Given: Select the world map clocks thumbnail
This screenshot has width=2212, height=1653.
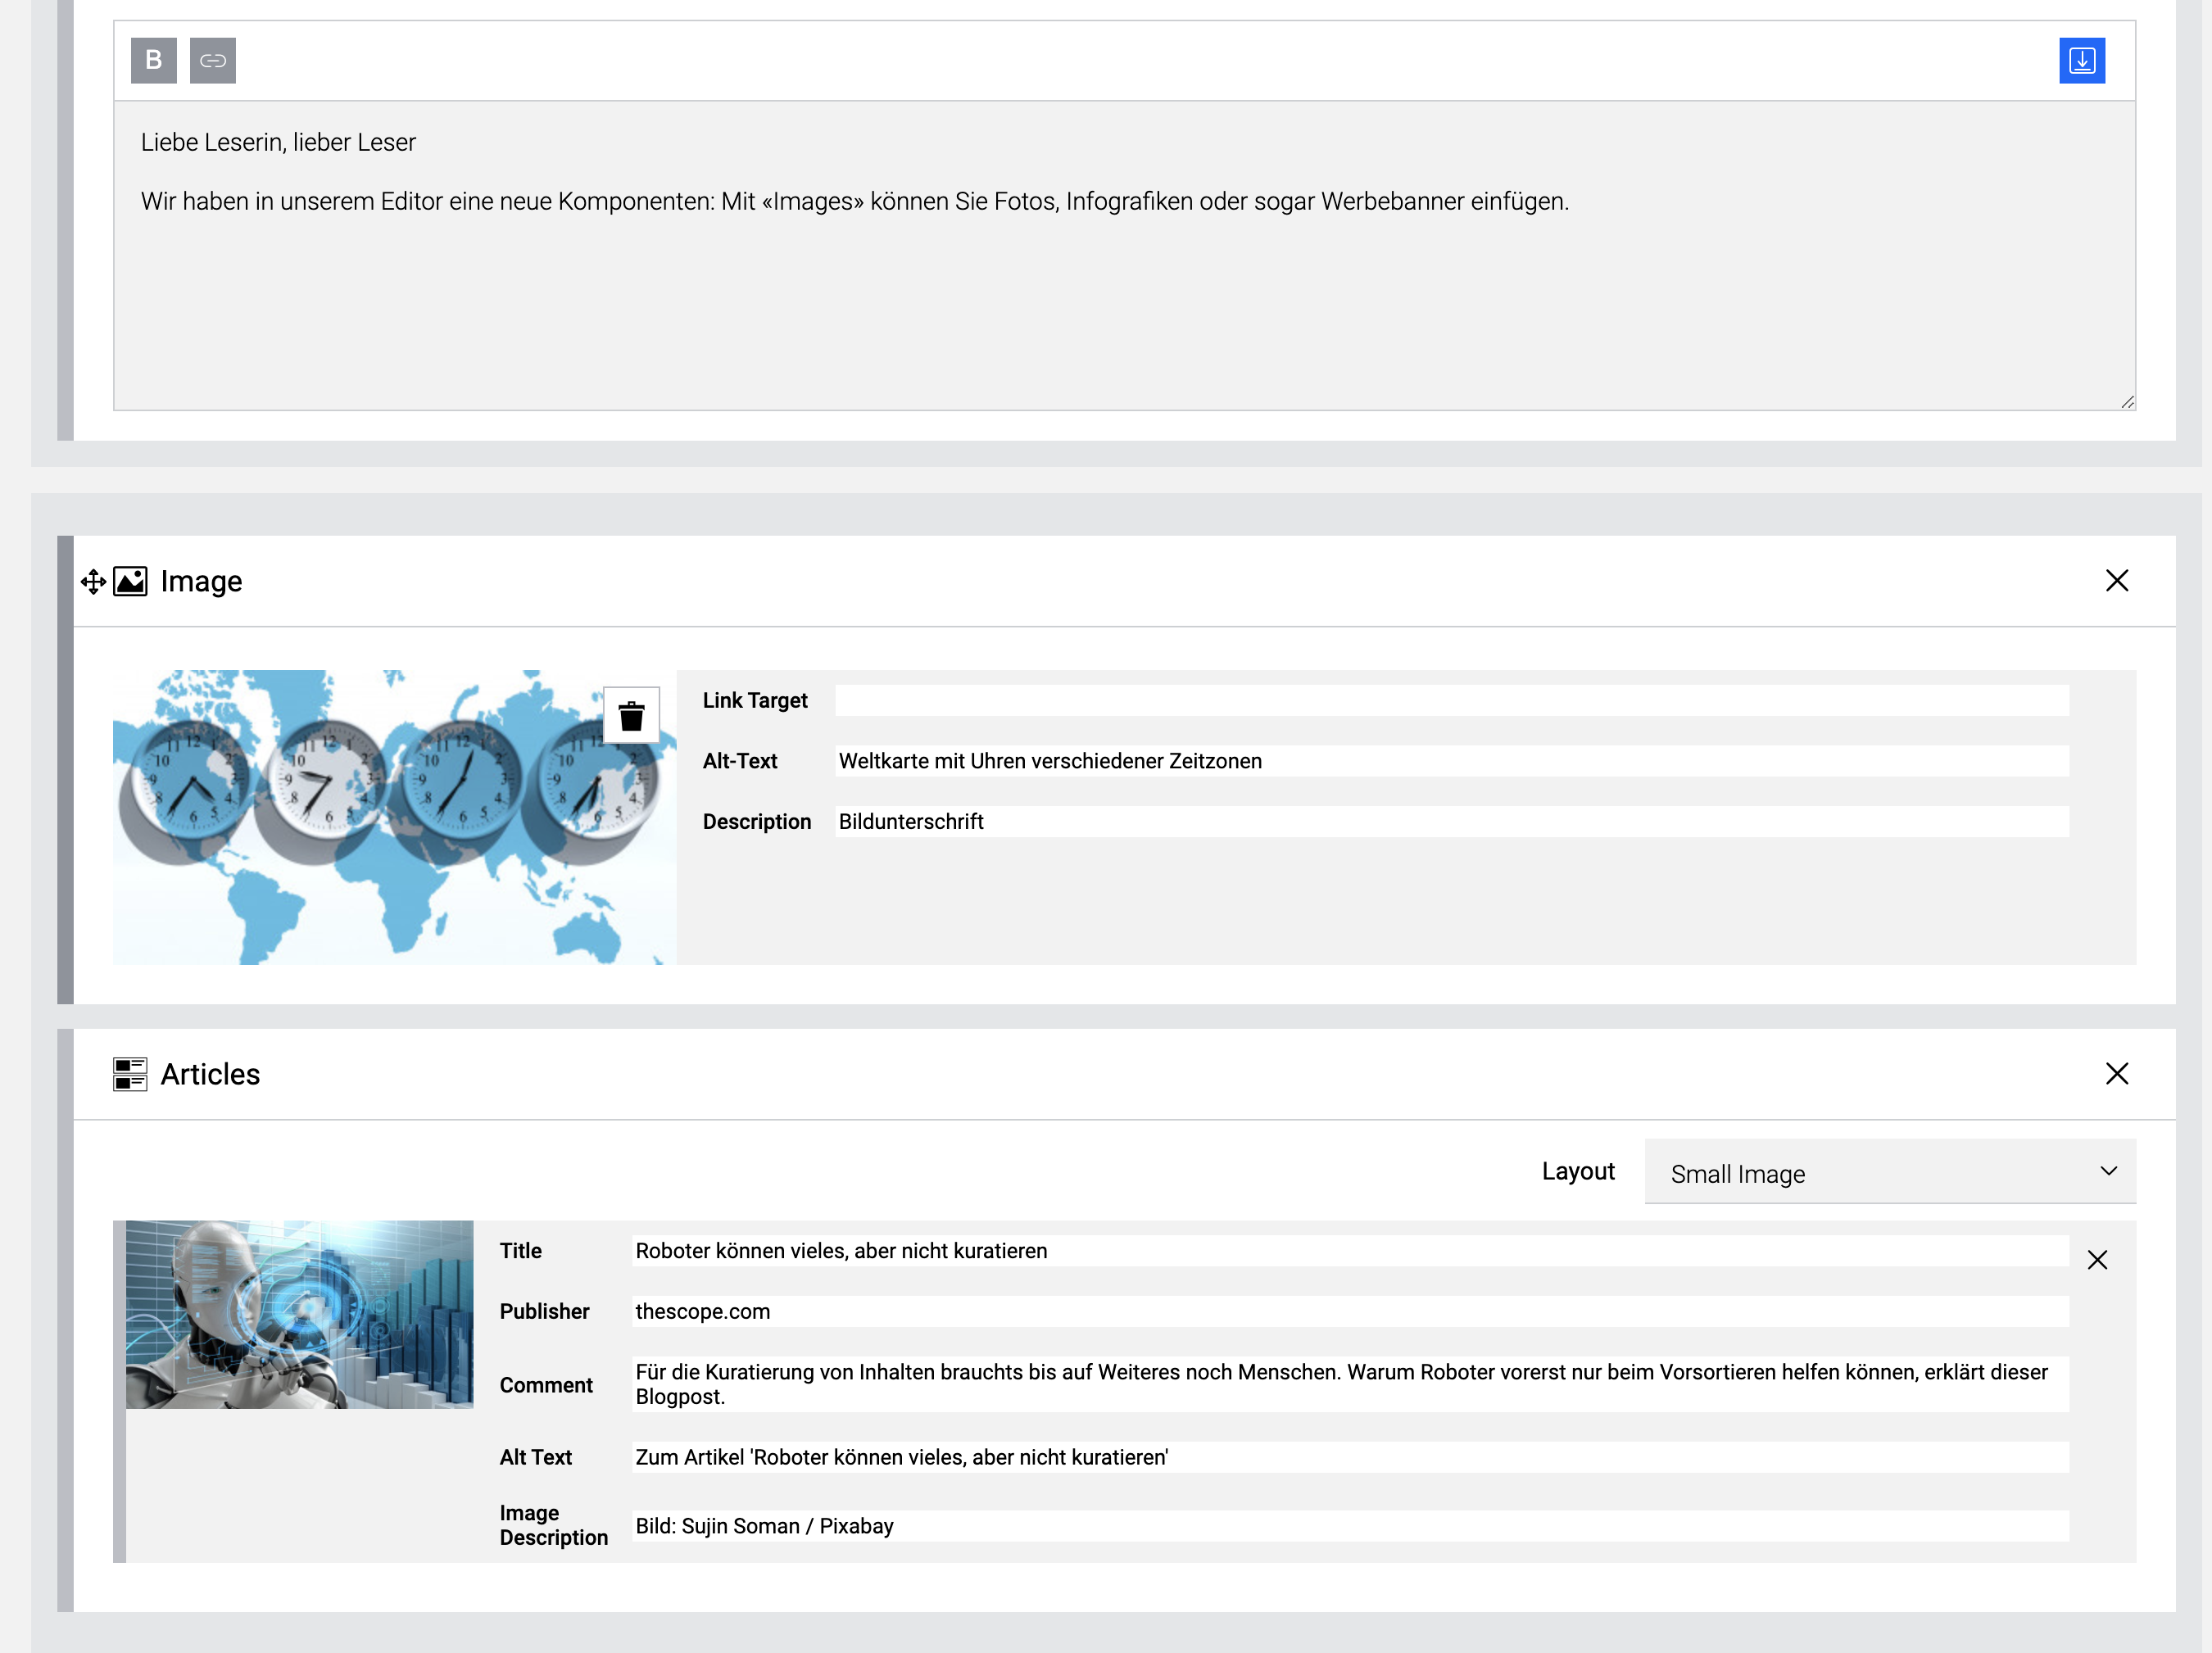Looking at the screenshot, I should (x=394, y=817).
